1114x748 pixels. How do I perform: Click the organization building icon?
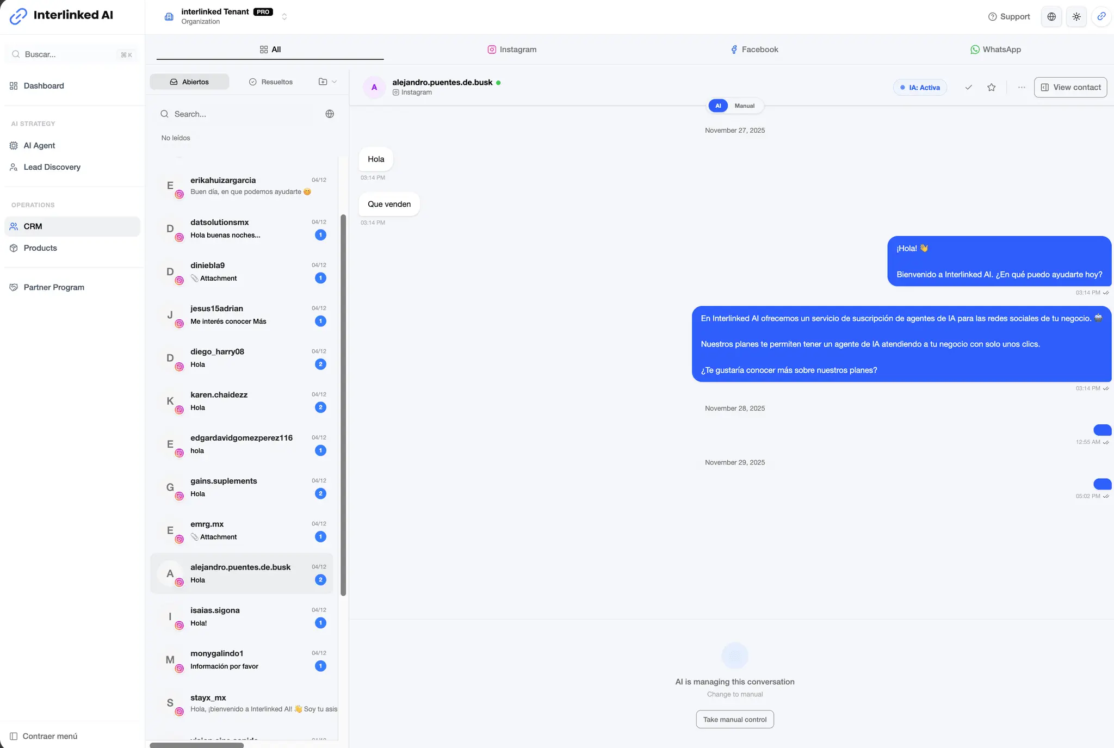coord(169,17)
